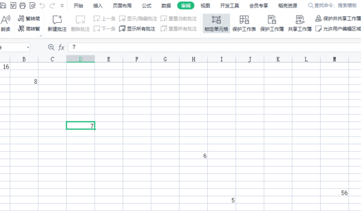
Task: Click 重置当前批注
Action: pos(179,19)
